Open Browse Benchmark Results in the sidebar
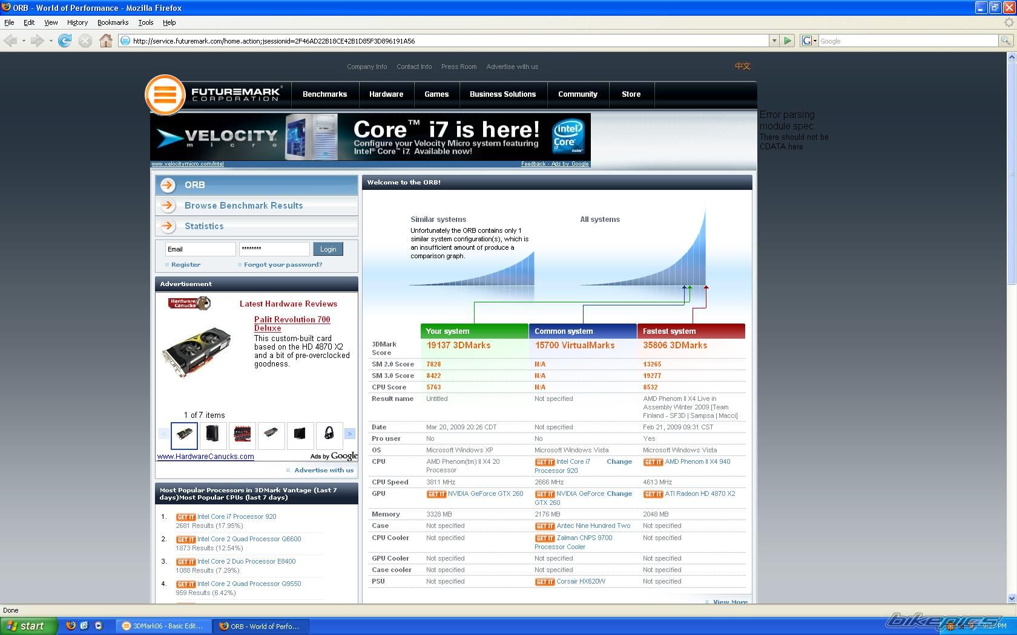The image size is (1017, 635). (x=243, y=206)
